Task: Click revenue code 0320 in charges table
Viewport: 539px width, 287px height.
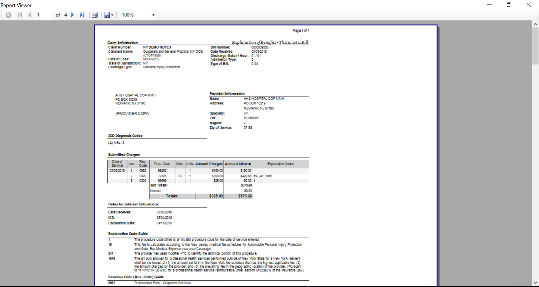Action: click(143, 176)
